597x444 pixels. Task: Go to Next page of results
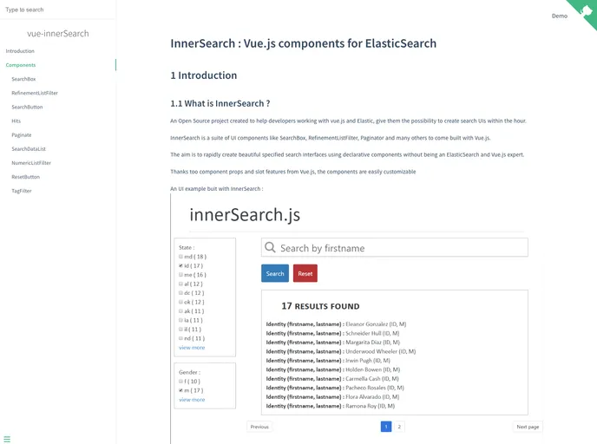pyautogui.click(x=528, y=427)
